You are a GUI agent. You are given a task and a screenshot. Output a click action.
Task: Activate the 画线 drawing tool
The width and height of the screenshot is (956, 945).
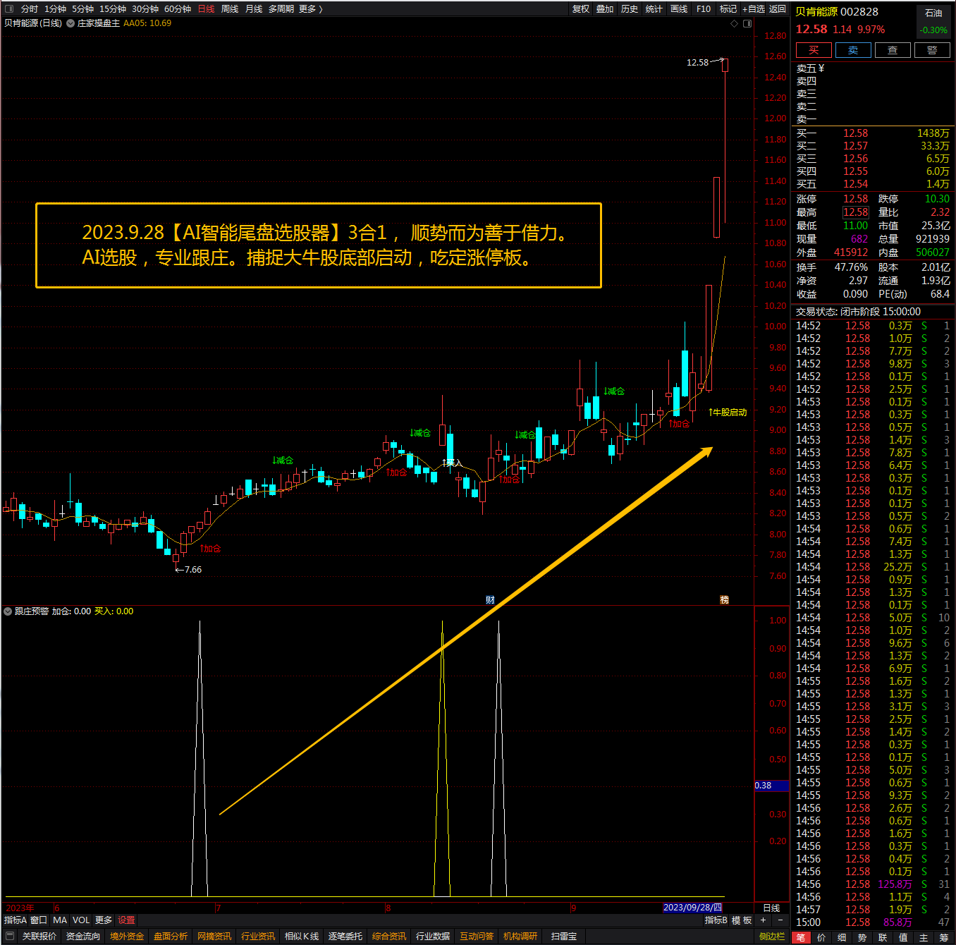679,9
